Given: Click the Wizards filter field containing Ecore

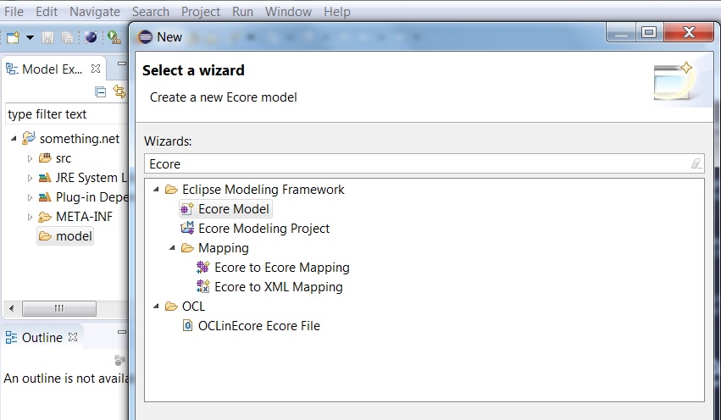Looking at the screenshot, I should click(424, 164).
